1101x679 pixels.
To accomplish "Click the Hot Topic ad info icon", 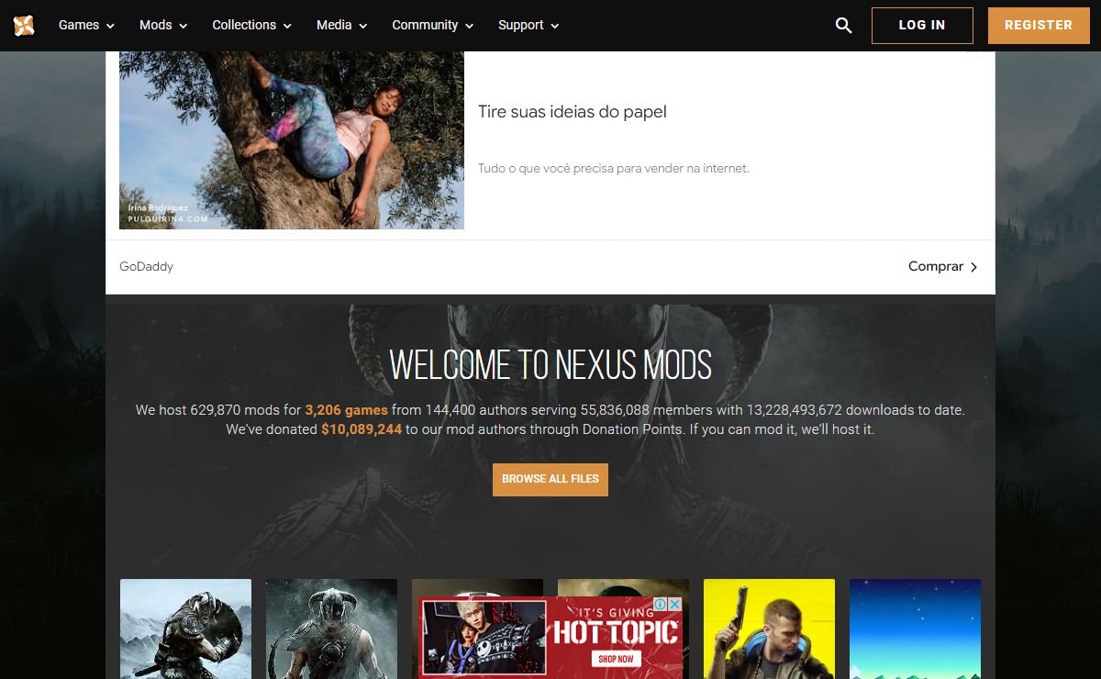I will pos(661,604).
